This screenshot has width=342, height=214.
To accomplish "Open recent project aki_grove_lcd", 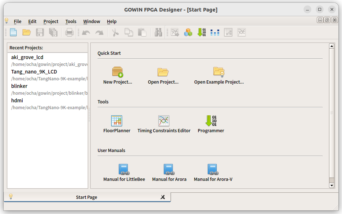I will [x=27, y=57].
